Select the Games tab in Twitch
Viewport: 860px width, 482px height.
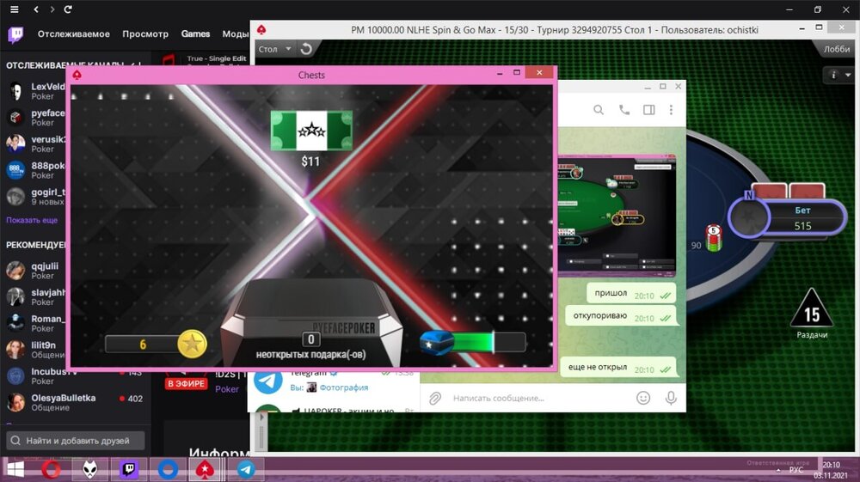(195, 34)
